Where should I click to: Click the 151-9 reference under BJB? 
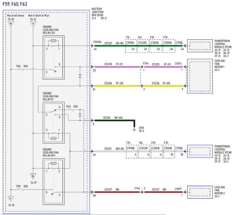(x=104, y=18)
